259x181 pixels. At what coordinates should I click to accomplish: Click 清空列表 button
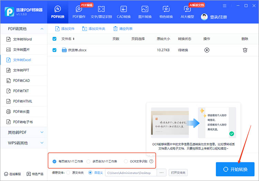pyautogui.click(x=123, y=29)
